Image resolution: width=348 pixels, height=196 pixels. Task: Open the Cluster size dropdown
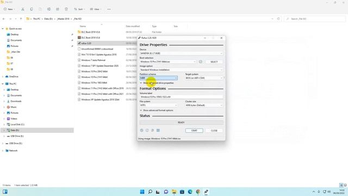tap(204, 105)
